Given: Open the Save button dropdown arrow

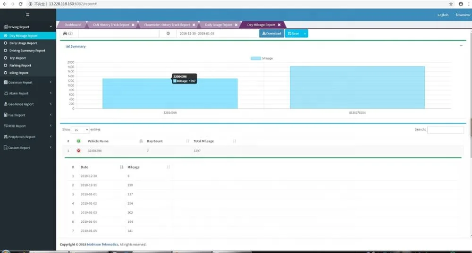Looking at the screenshot, I should (304, 34).
